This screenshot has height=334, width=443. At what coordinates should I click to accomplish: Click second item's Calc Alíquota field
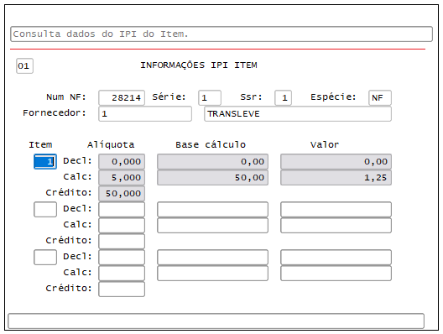click(x=122, y=225)
